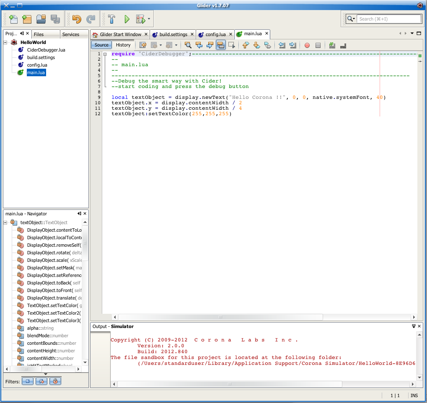This screenshot has width=427, height=403.
Task: Start macro recording with red circle icon
Action: (307, 45)
